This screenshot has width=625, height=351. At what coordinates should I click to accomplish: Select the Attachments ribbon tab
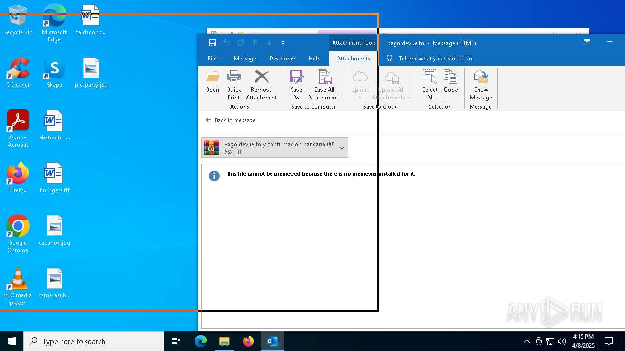(354, 58)
